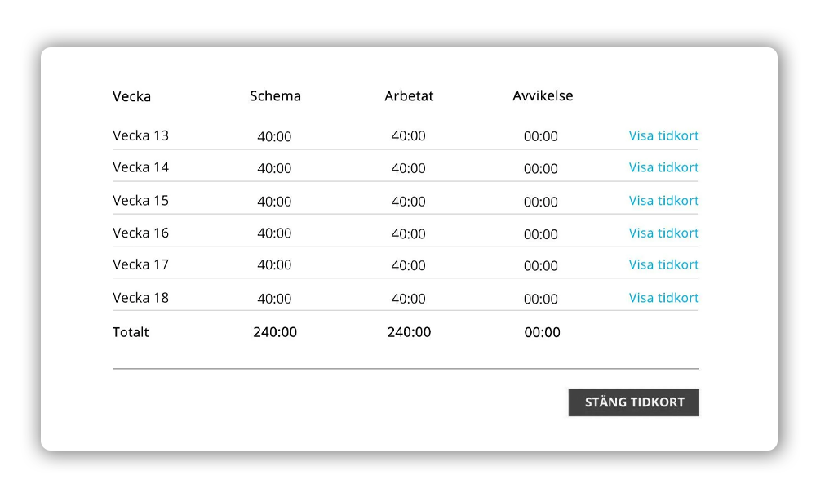Click the Vecka 13 row label
The image size is (816, 493).
[140, 135]
